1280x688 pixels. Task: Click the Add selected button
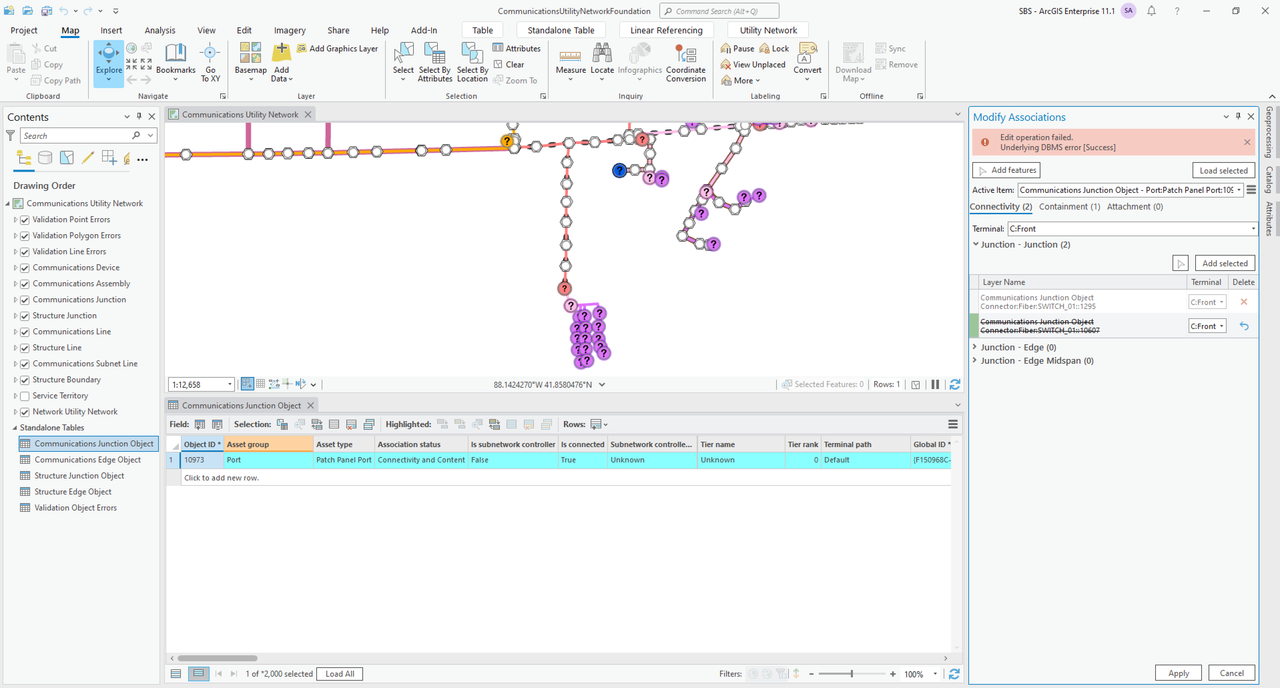[1225, 263]
